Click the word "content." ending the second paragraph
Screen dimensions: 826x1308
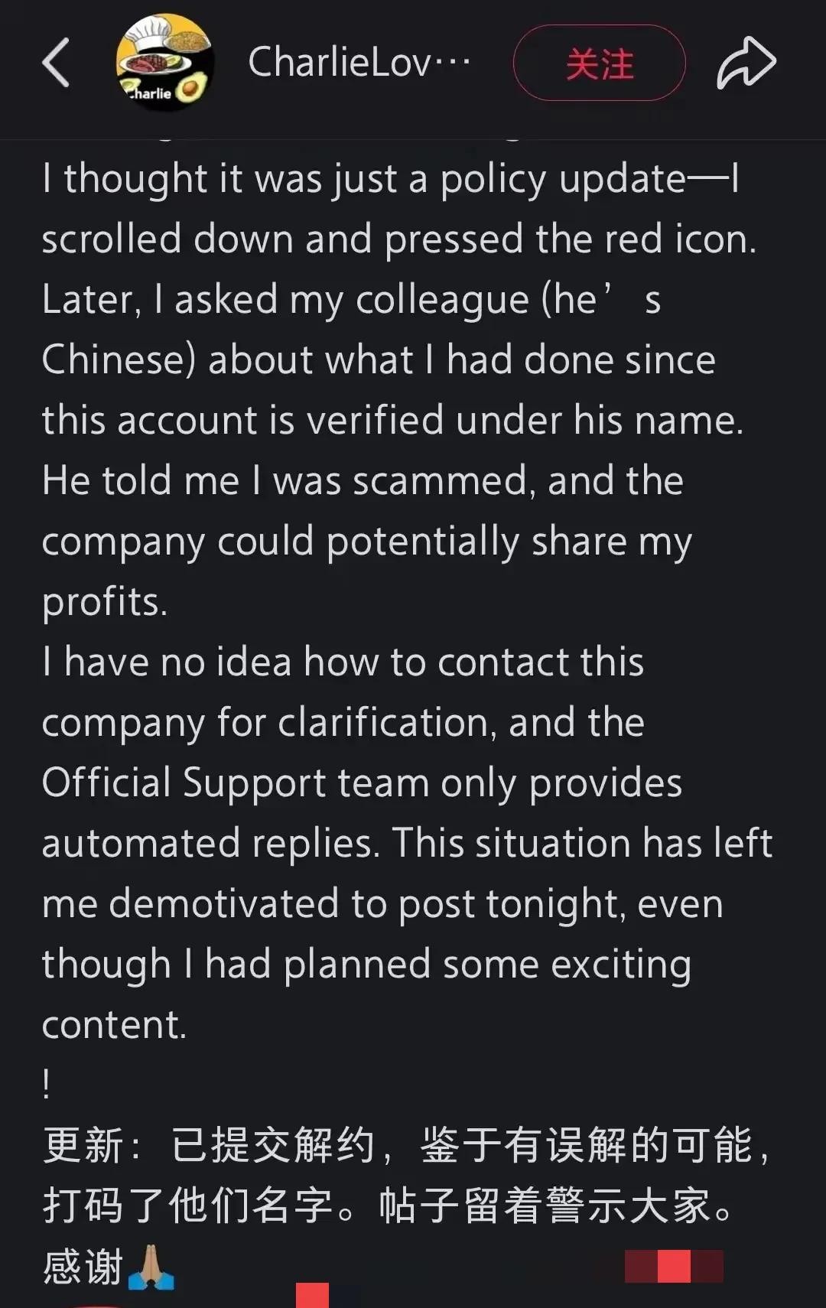point(114,1025)
